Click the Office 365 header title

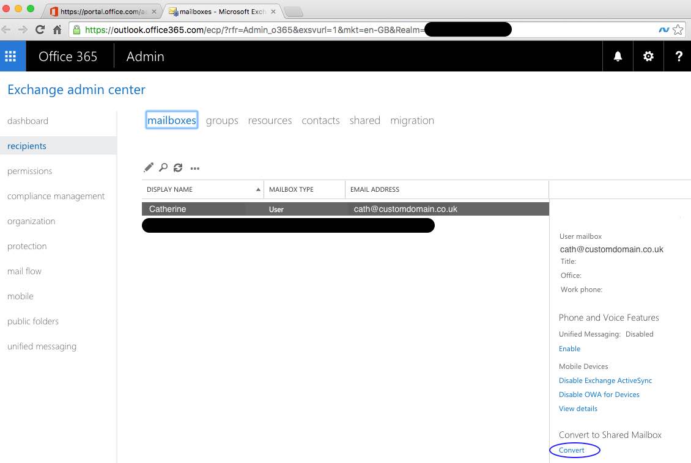point(68,56)
